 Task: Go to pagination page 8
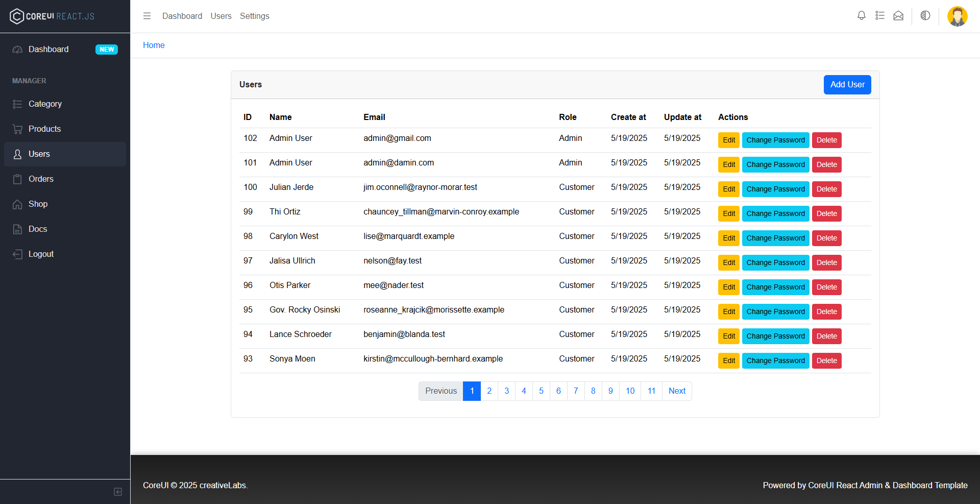click(x=593, y=391)
